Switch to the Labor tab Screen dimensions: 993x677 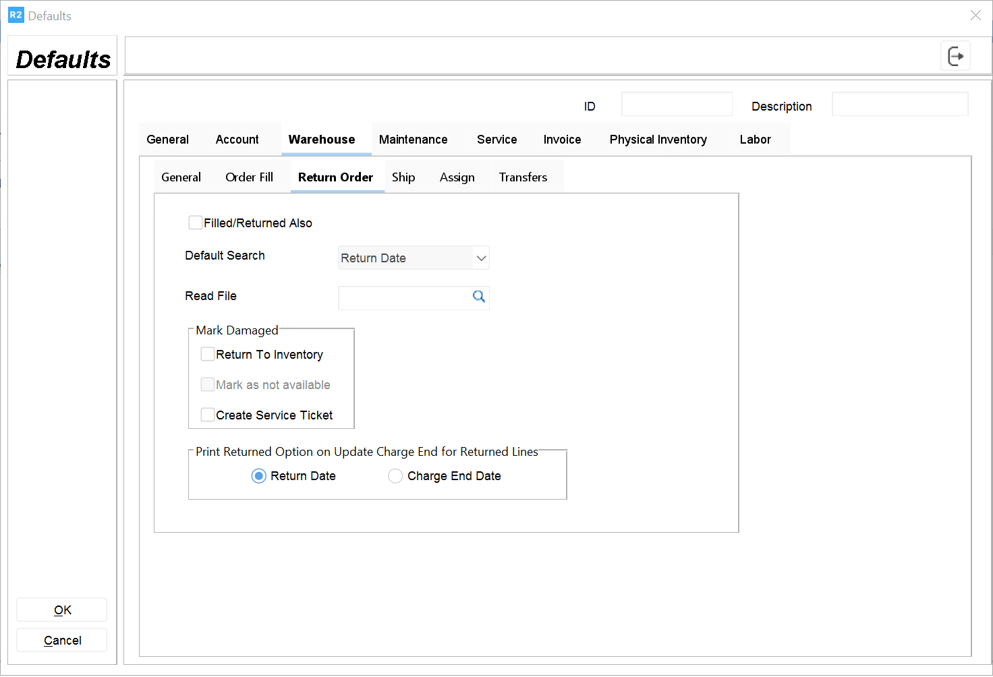755,140
